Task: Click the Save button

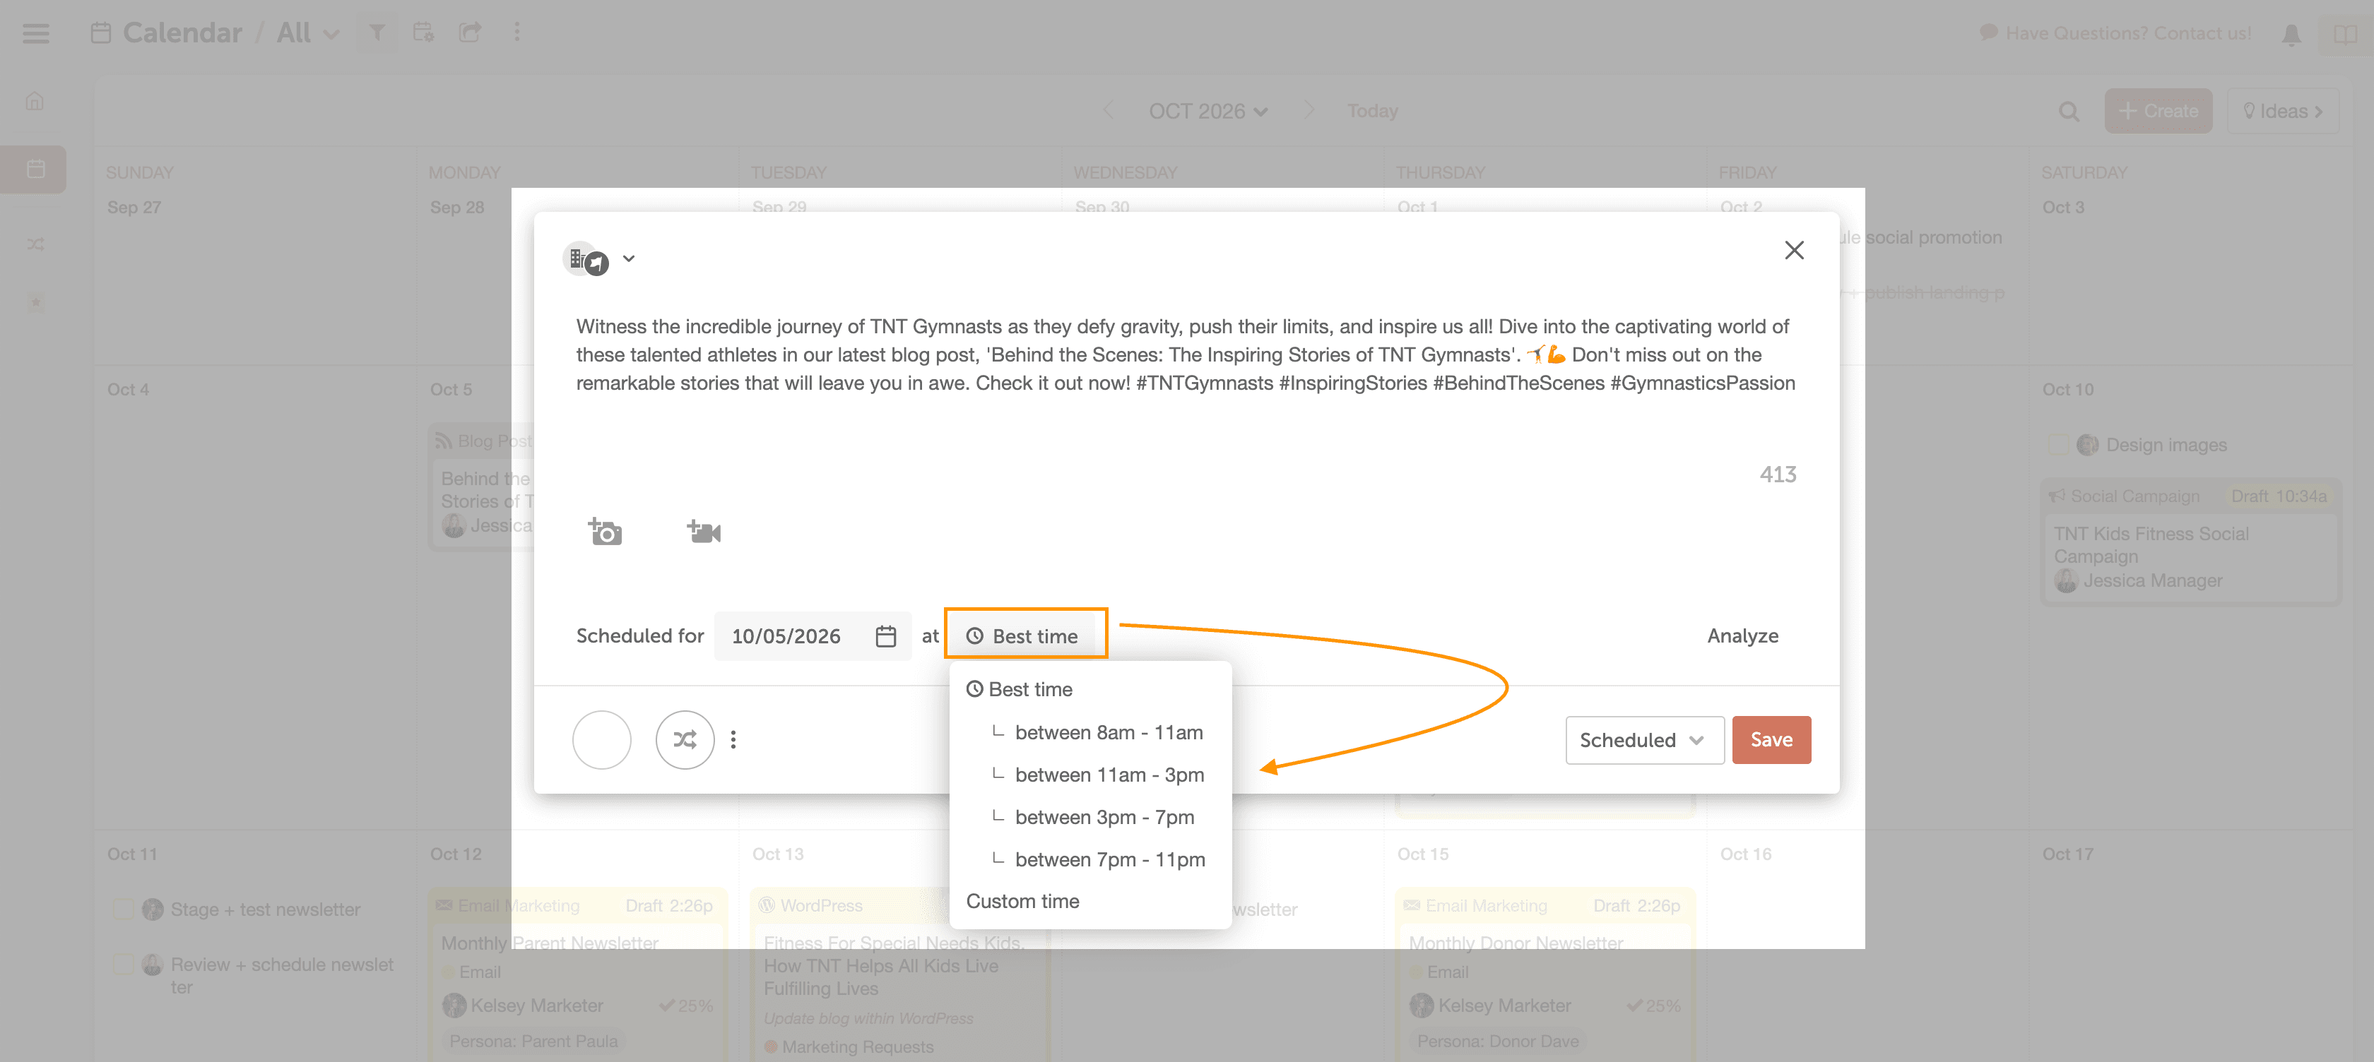Action: [1771, 739]
